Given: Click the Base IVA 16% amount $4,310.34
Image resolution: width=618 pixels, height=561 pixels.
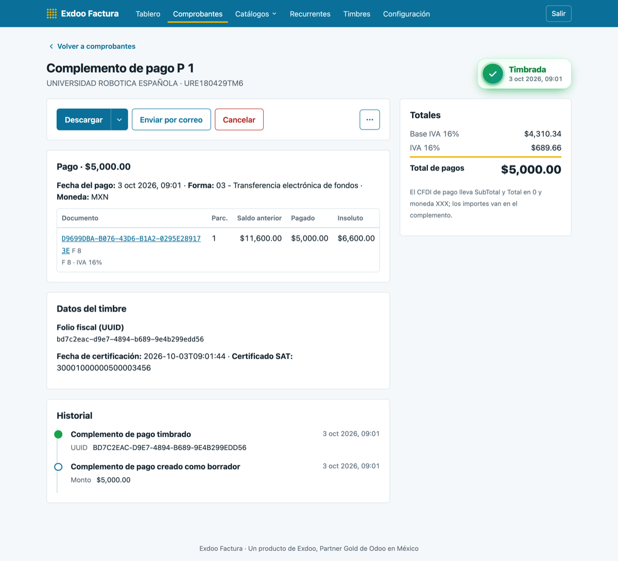Looking at the screenshot, I should [543, 134].
